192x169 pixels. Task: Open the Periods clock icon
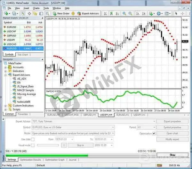[159, 13]
